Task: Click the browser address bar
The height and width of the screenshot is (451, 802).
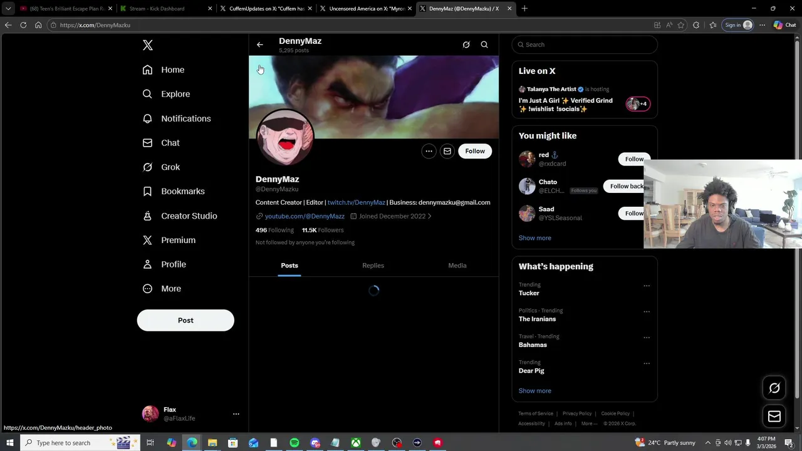Action: point(351,25)
